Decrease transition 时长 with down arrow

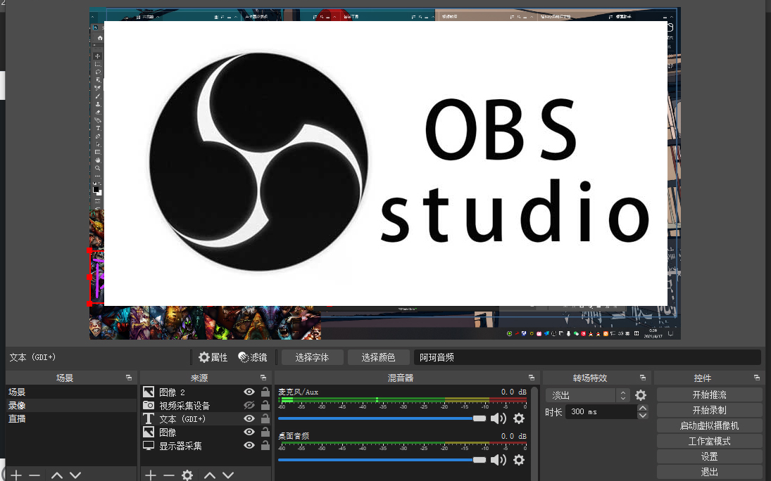pyautogui.click(x=642, y=416)
